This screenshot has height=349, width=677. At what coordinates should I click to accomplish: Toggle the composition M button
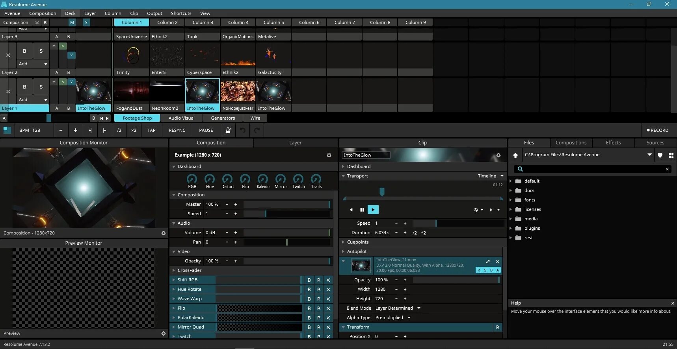pos(72,22)
